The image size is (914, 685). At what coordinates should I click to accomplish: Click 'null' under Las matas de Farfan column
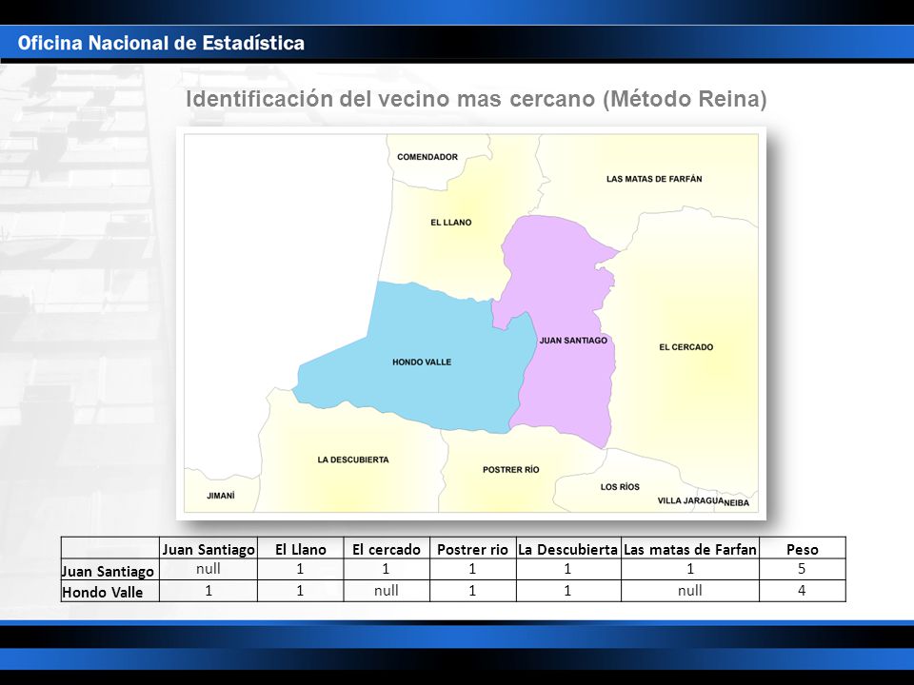pos(689,591)
